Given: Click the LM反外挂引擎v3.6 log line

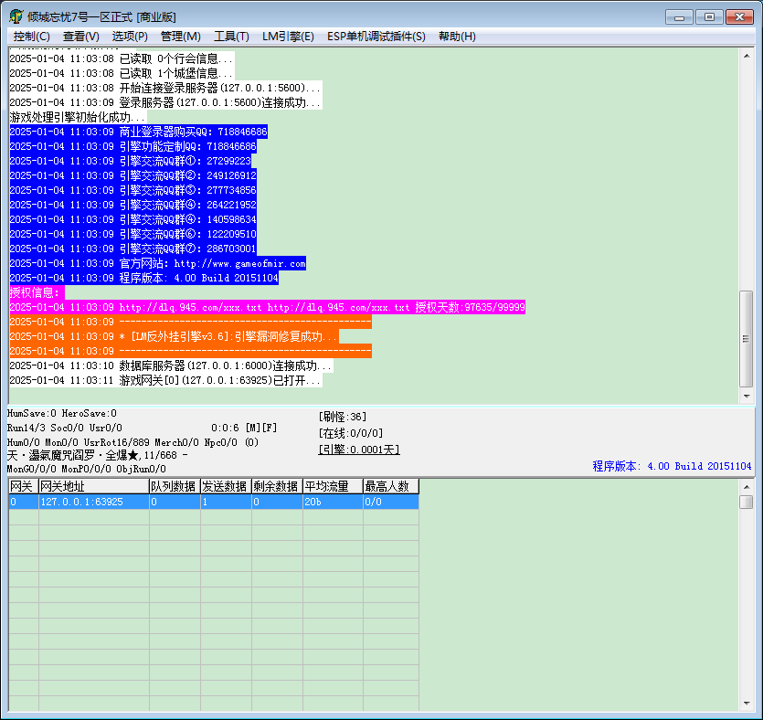Looking at the screenshot, I should [175, 336].
